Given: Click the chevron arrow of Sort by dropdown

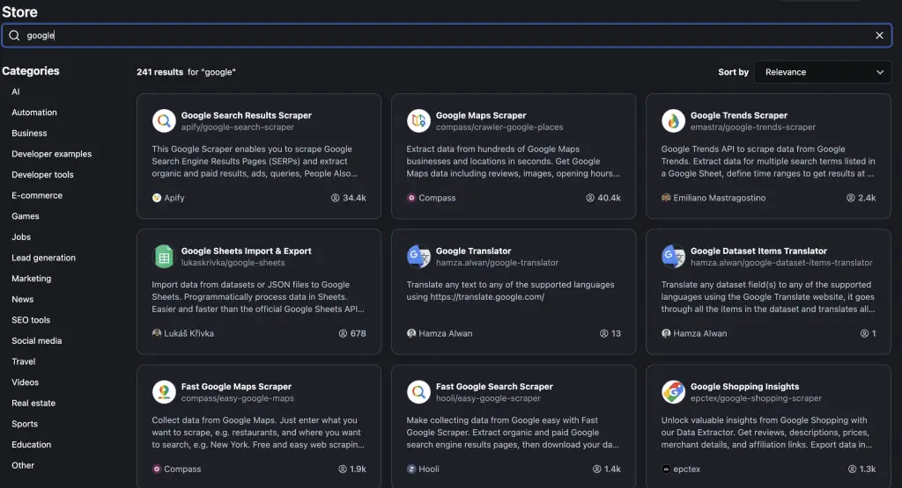Looking at the screenshot, I should (x=880, y=72).
